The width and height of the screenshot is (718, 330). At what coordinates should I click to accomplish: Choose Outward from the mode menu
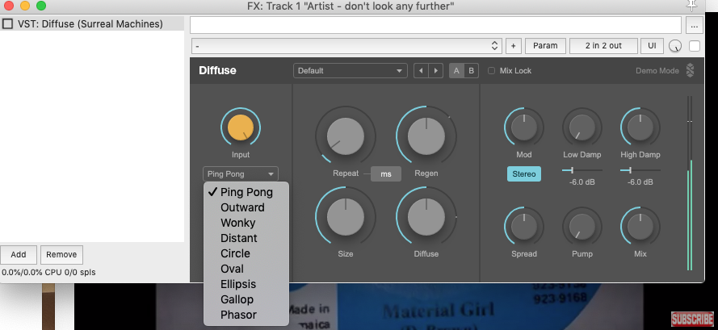[246, 207]
